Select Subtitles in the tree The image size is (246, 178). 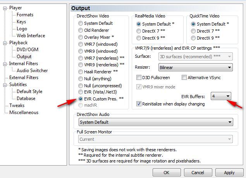18,85
